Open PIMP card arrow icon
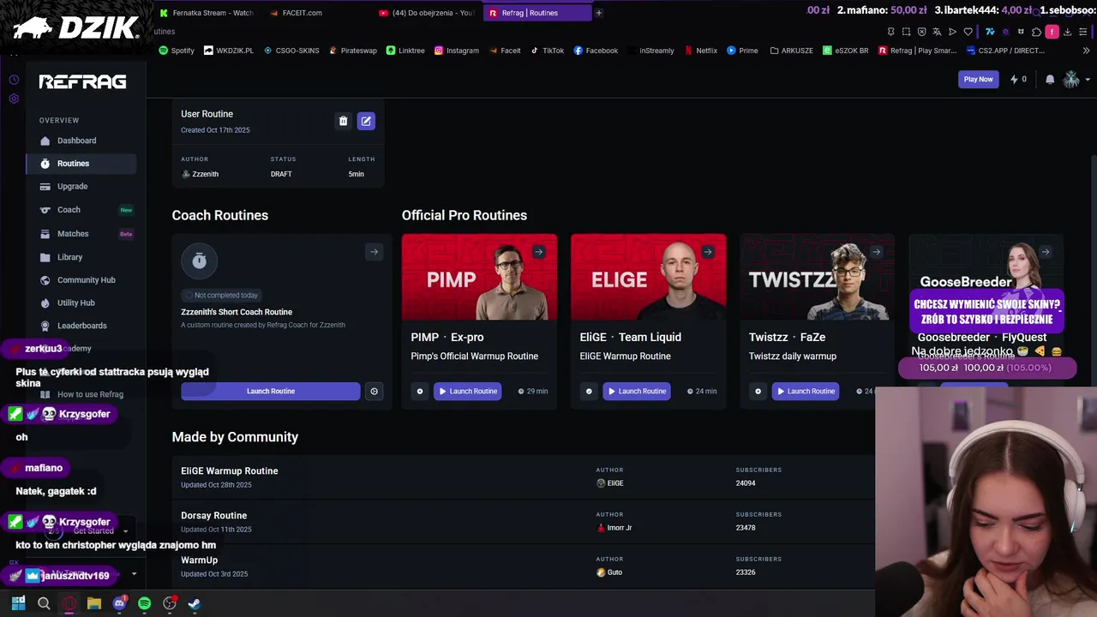 coord(539,252)
